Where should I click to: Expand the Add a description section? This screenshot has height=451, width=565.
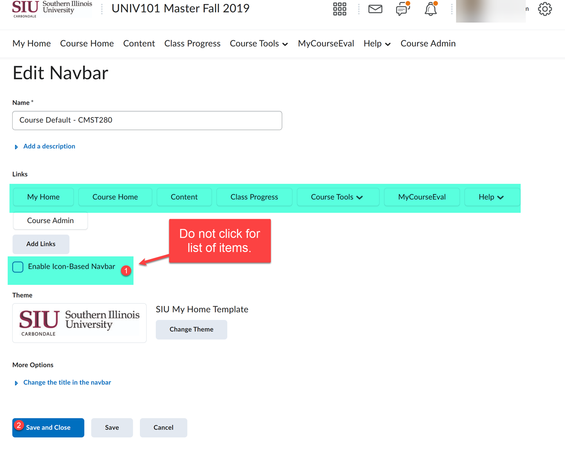49,146
